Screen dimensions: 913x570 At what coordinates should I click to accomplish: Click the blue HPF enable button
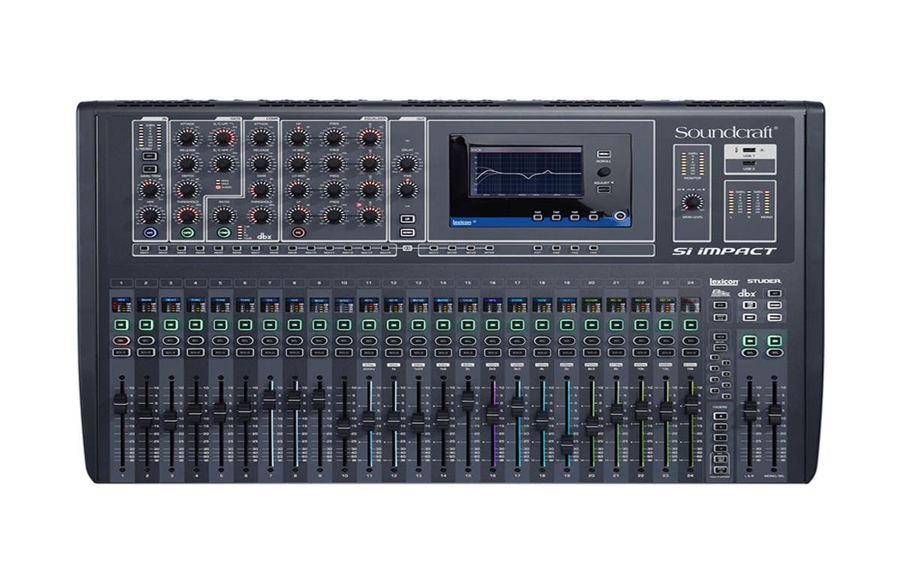(x=150, y=233)
